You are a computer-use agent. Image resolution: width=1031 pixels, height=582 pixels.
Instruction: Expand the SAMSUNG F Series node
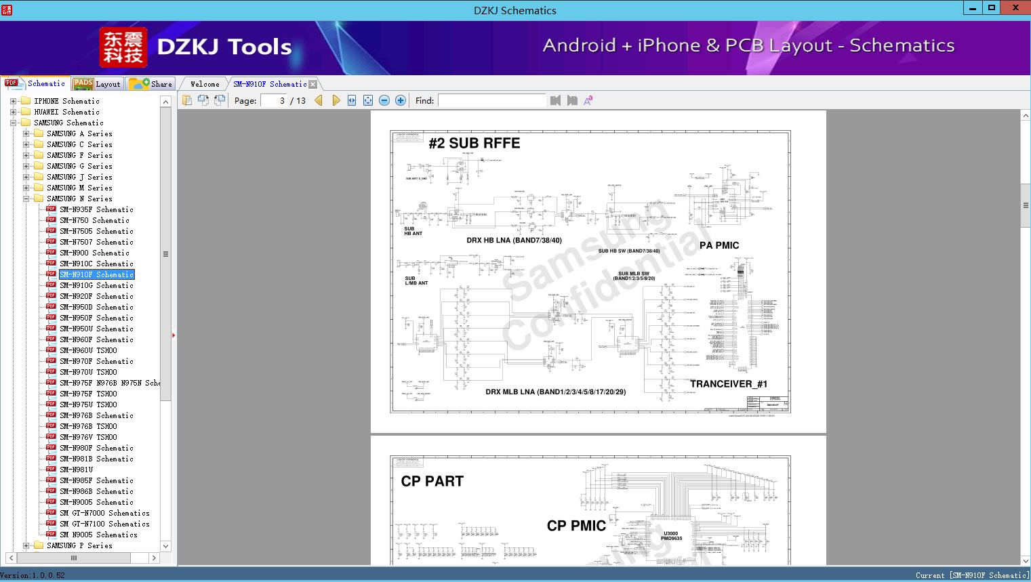click(x=26, y=155)
